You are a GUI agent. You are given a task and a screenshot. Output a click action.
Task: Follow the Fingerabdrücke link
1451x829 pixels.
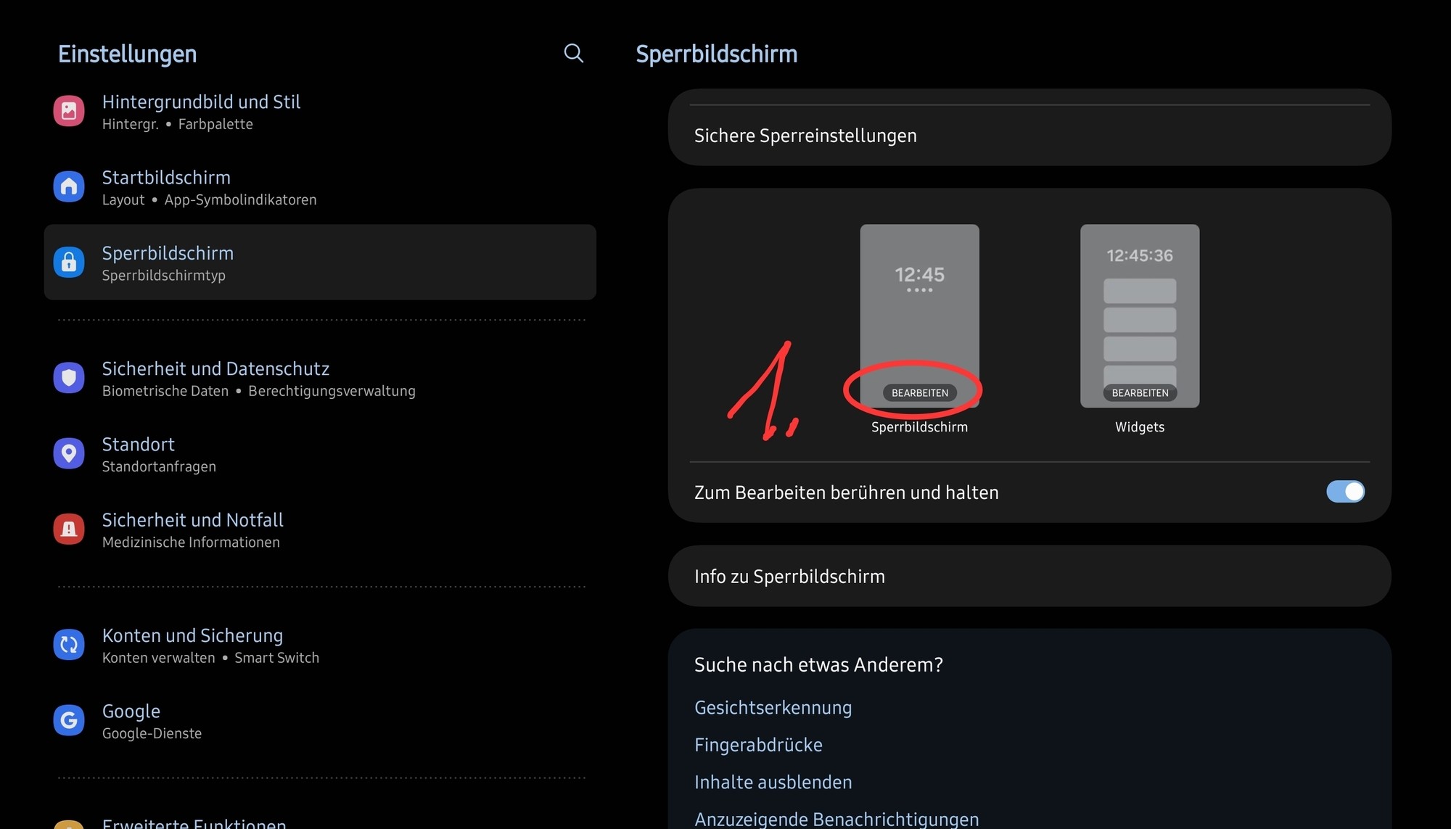tap(758, 745)
